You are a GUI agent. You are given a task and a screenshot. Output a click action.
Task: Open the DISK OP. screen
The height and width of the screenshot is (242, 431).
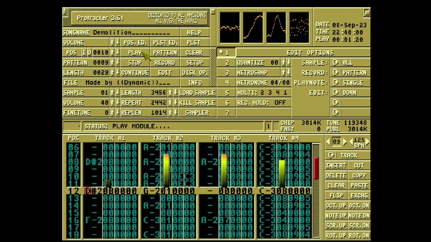point(195,73)
